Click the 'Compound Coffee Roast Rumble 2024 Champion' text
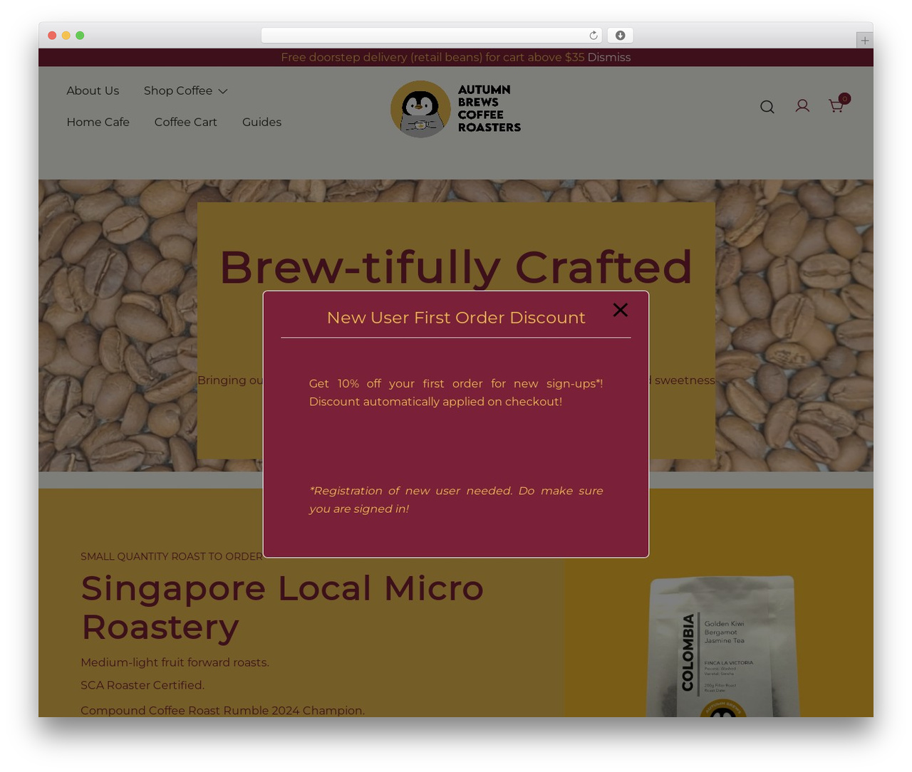Viewport: 912px width, 772px height. pos(222,710)
